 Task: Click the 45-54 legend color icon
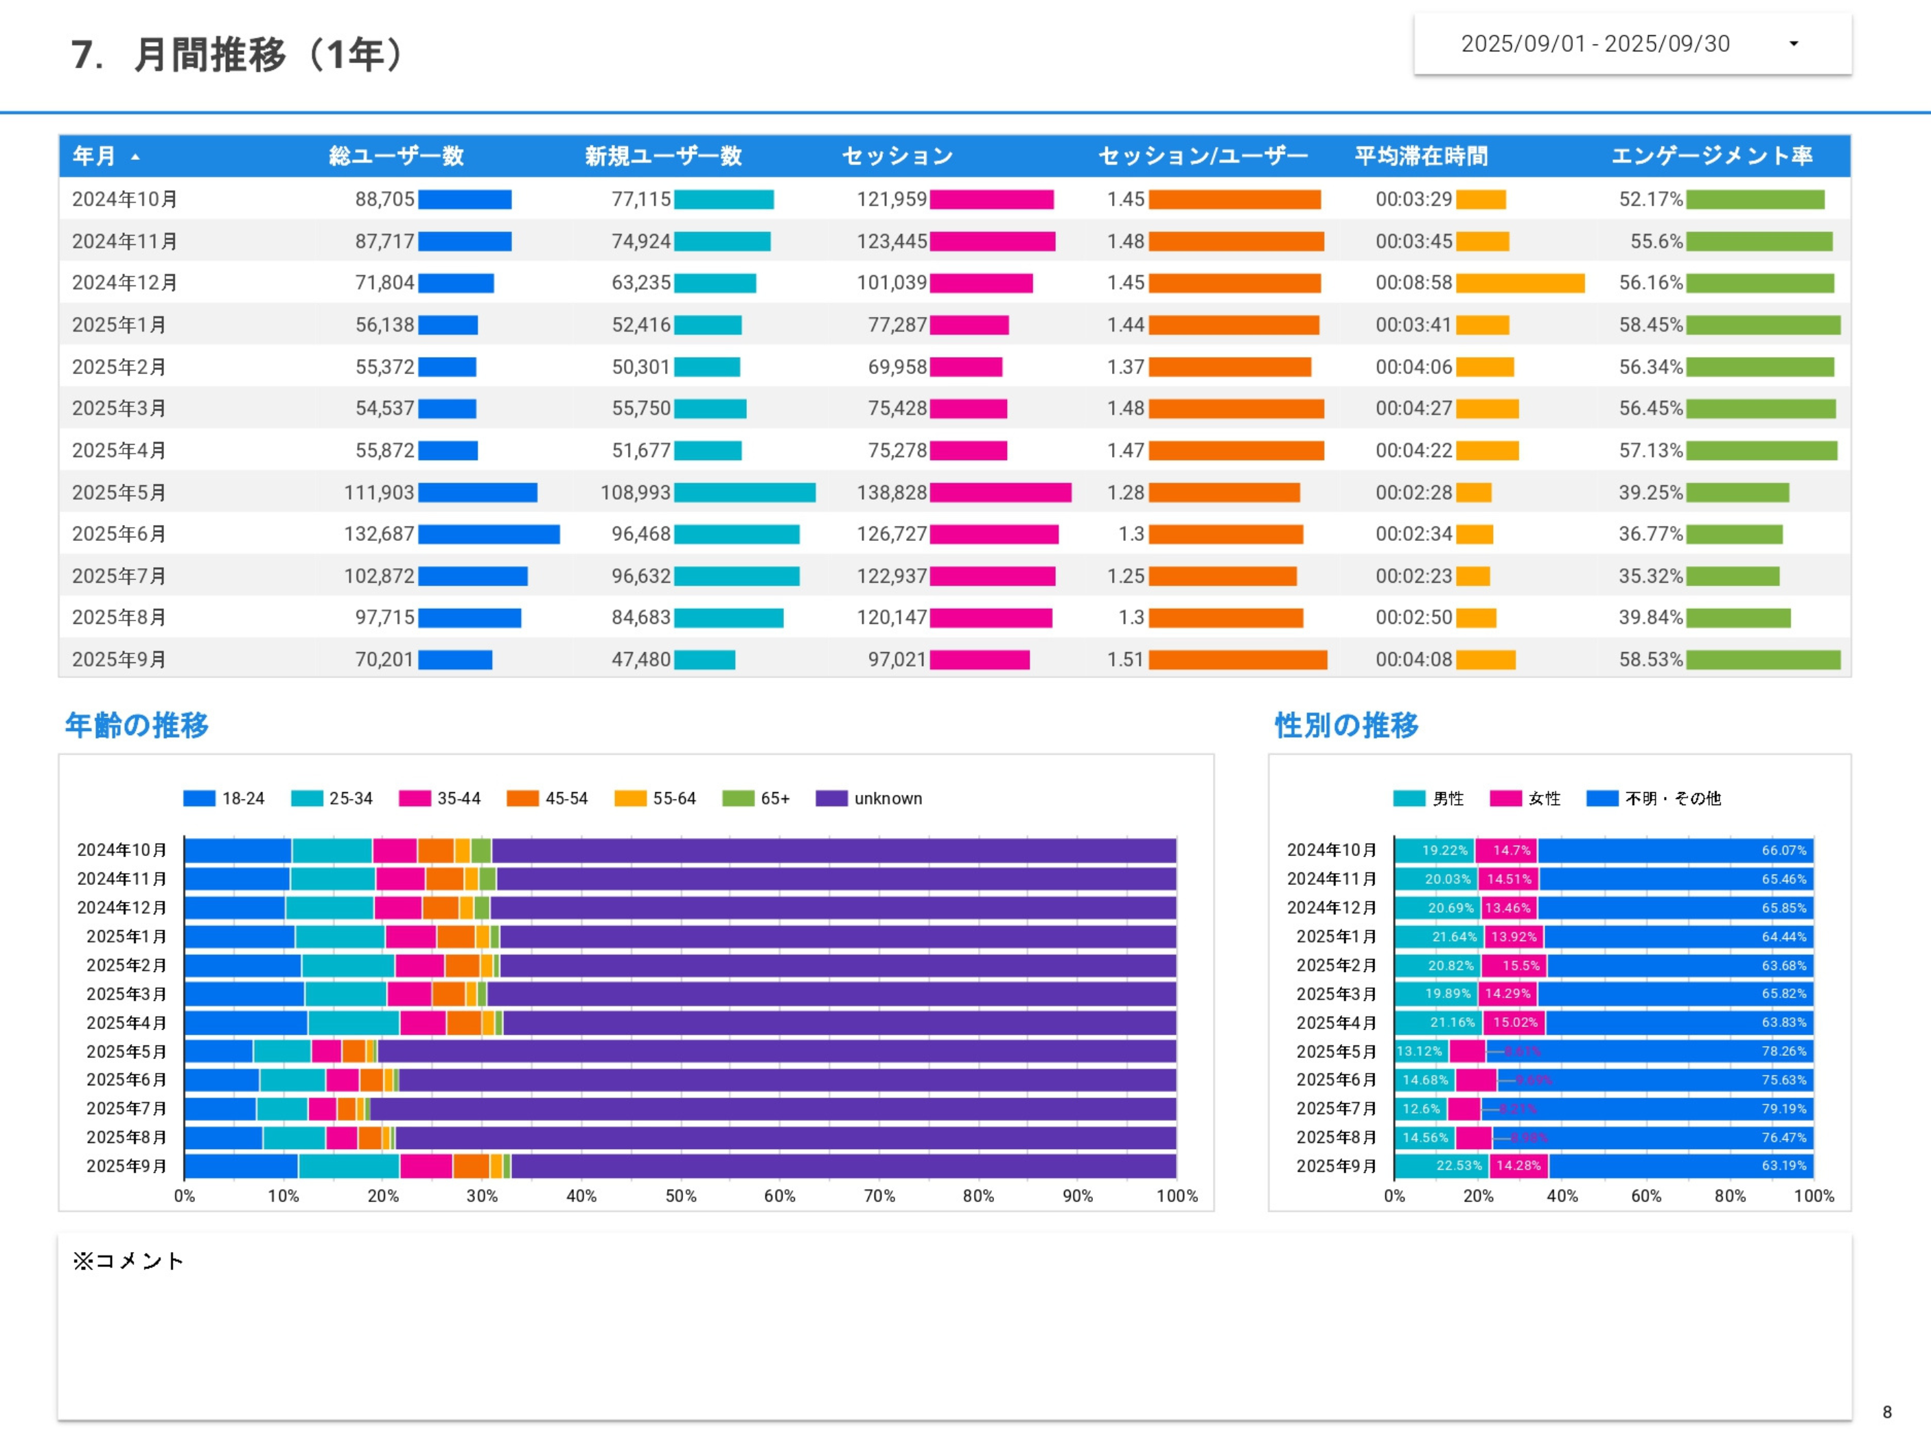tap(522, 799)
